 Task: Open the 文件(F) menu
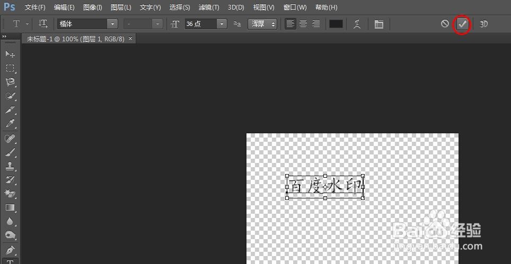35,7
